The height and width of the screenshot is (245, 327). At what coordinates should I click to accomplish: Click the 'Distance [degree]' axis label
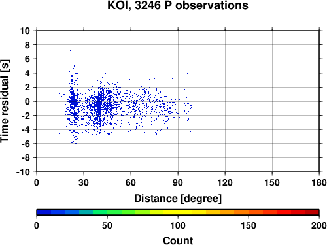coord(178,199)
